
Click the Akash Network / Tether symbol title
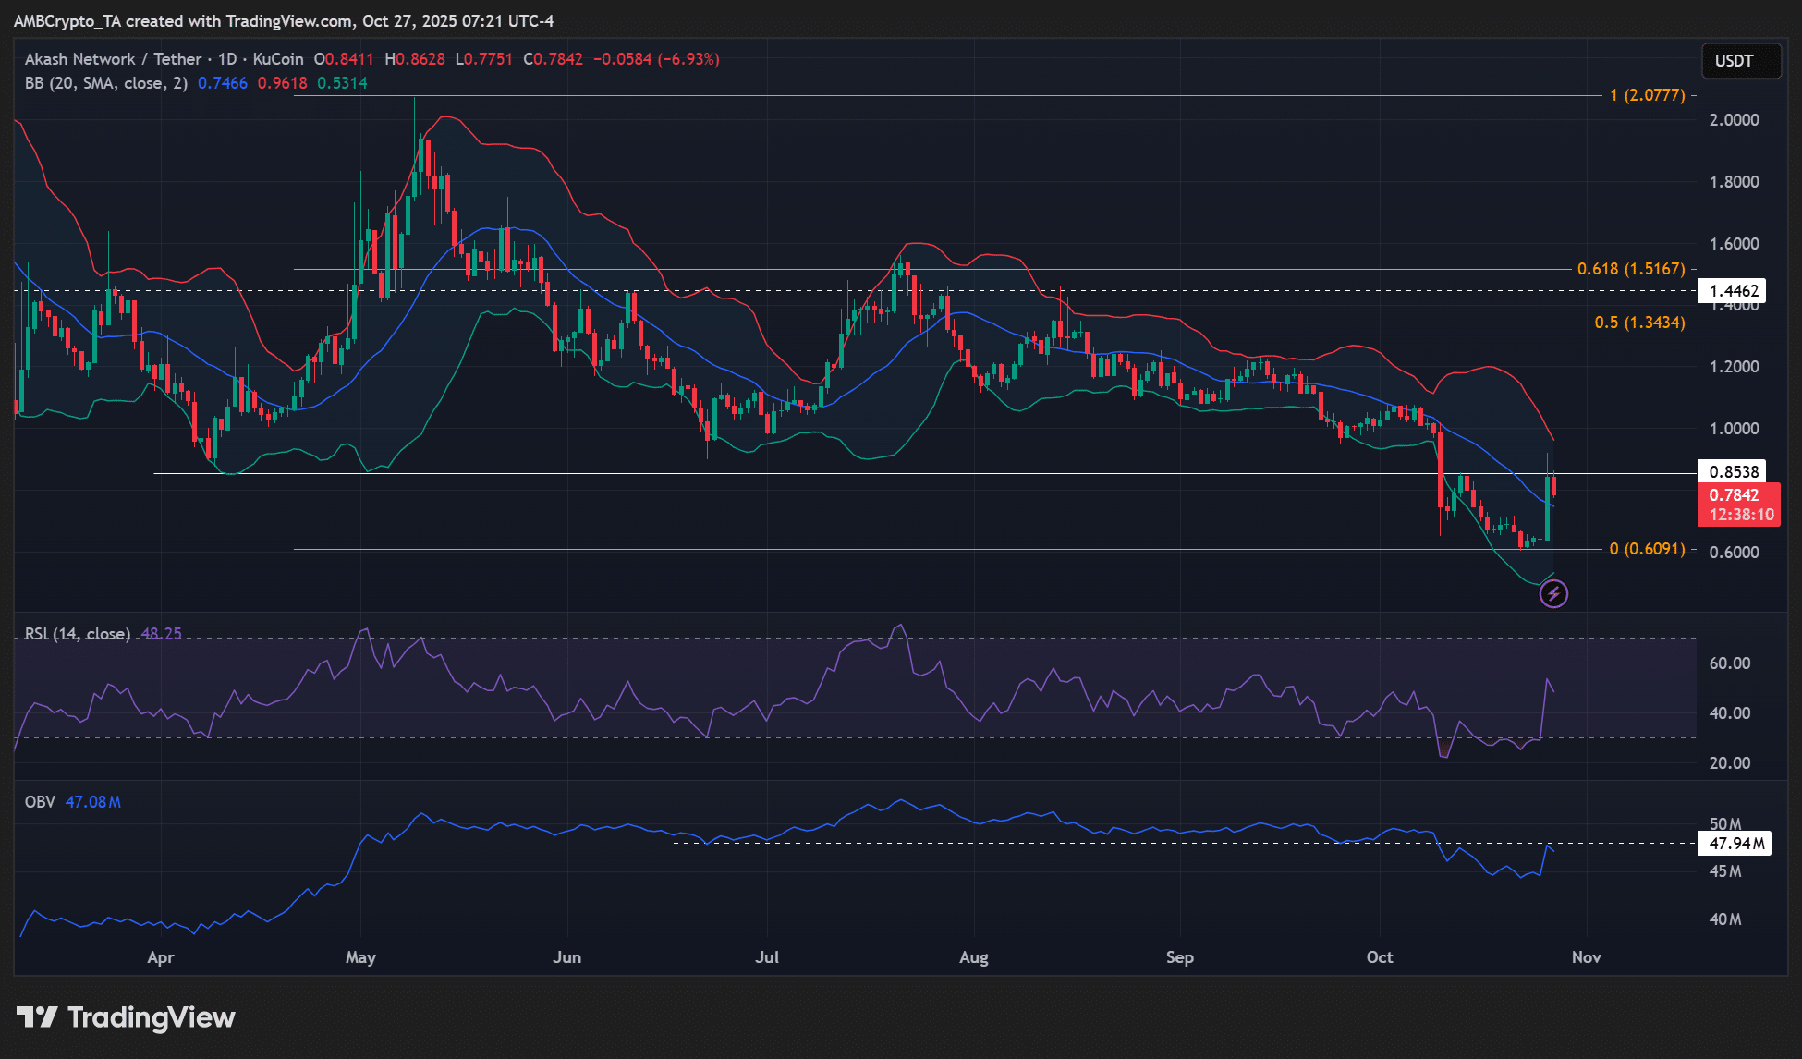point(113,59)
